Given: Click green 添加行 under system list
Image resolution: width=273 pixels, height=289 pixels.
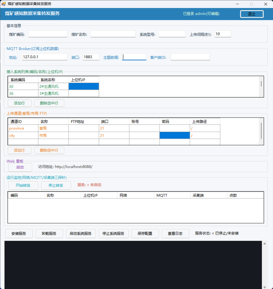Looking at the screenshot, I should pyautogui.click(x=19, y=103).
